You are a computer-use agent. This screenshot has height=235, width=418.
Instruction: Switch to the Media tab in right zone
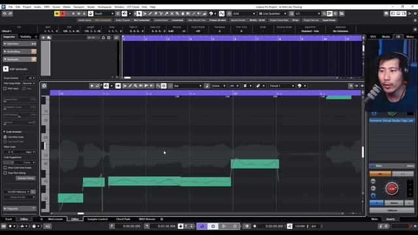tap(386, 37)
